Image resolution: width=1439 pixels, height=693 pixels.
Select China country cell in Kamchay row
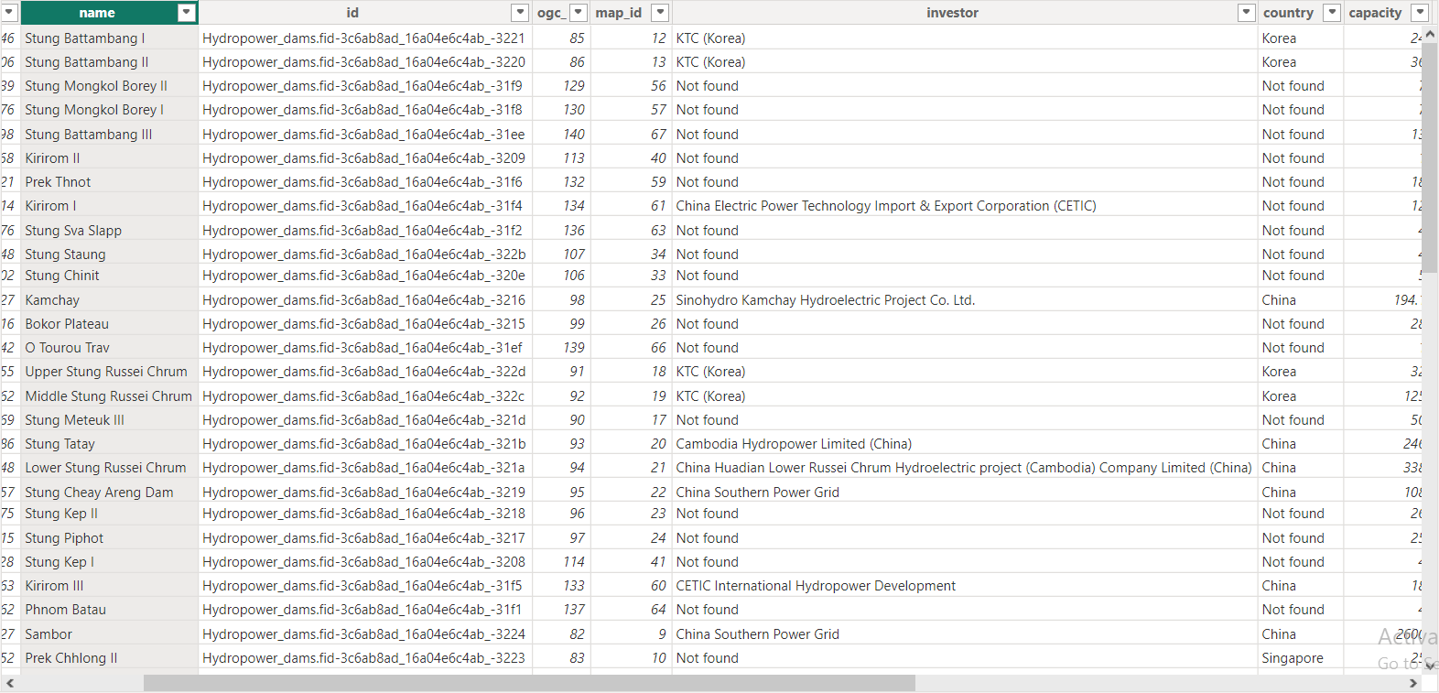click(1301, 300)
